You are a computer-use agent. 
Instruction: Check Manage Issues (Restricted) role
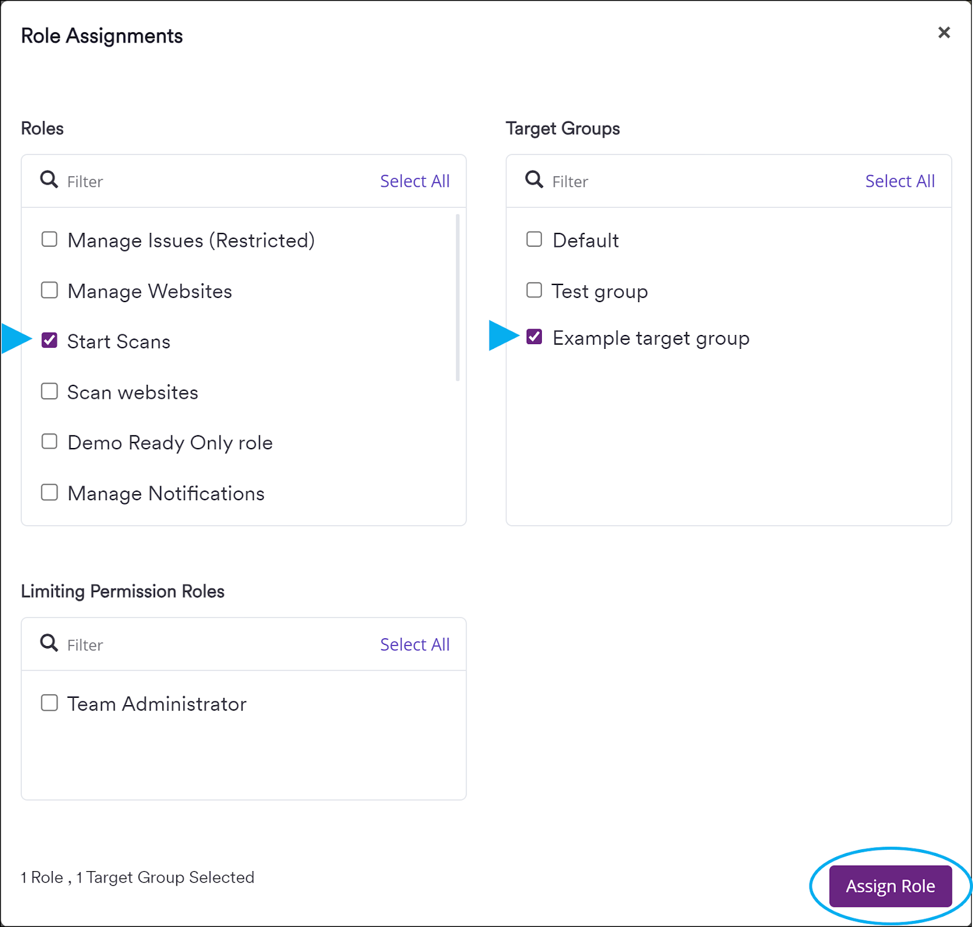pyautogui.click(x=49, y=239)
